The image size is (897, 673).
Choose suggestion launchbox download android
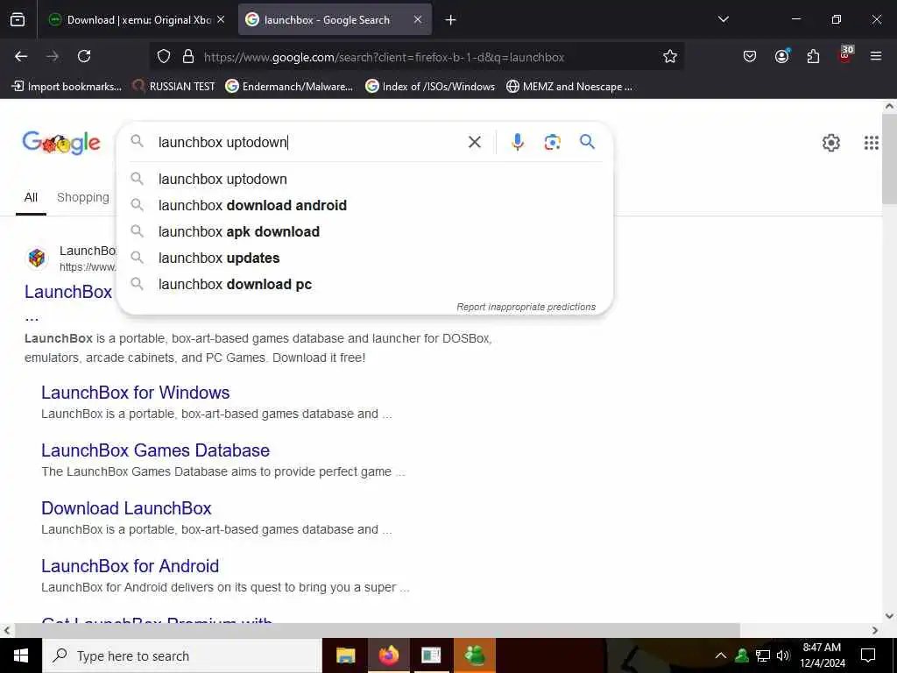(x=365, y=205)
